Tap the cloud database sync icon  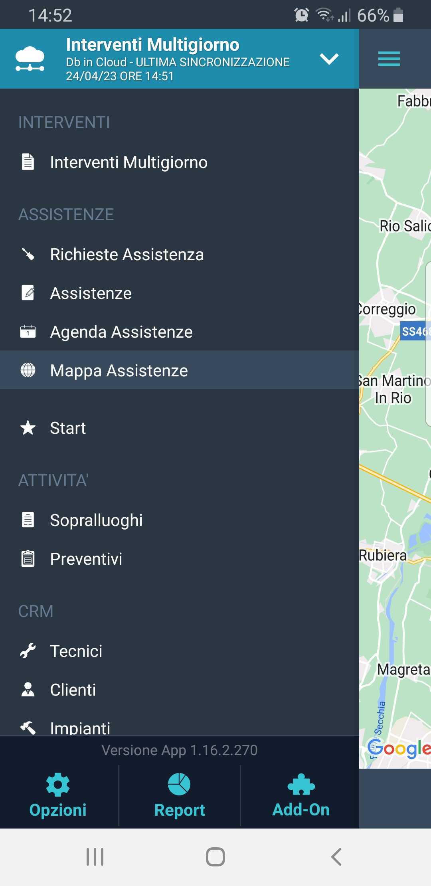30,59
